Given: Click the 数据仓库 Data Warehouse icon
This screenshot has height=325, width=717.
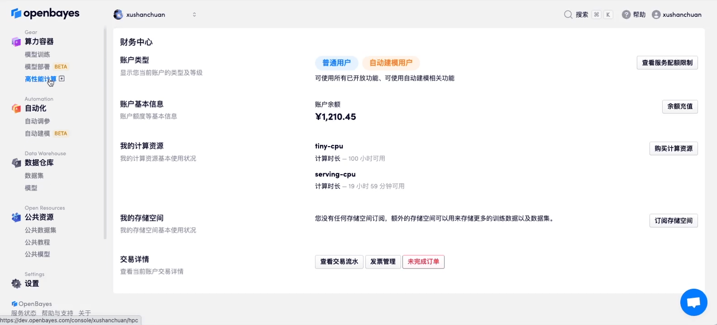Looking at the screenshot, I should coord(16,163).
